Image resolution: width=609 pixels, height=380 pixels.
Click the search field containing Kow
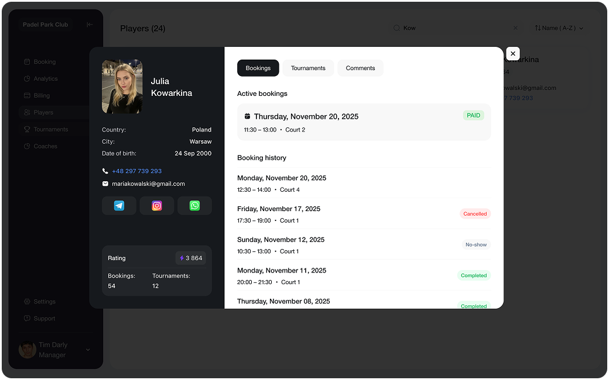451,28
